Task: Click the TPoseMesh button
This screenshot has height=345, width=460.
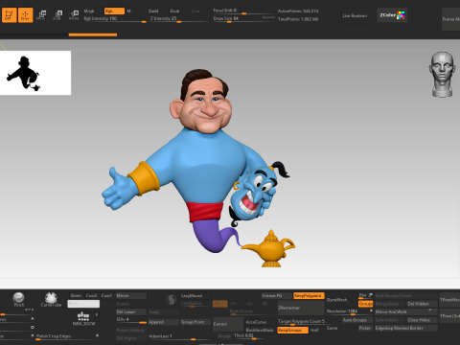Action: (449, 300)
